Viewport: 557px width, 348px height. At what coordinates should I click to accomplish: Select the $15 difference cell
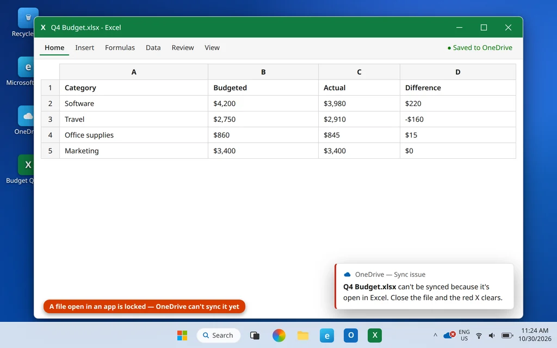458,135
